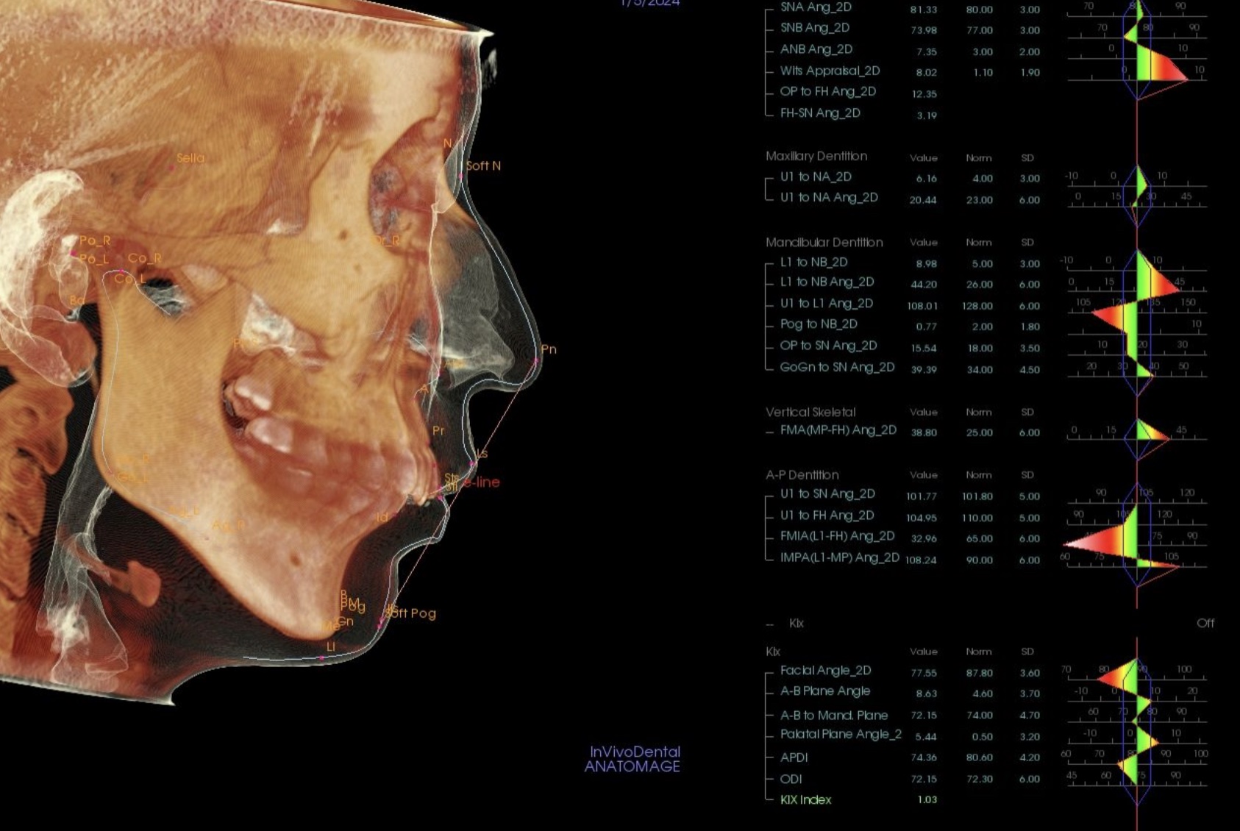The height and width of the screenshot is (831, 1240).
Task: Click the OP to FH Ang_2D label
Action: pos(828,92)
